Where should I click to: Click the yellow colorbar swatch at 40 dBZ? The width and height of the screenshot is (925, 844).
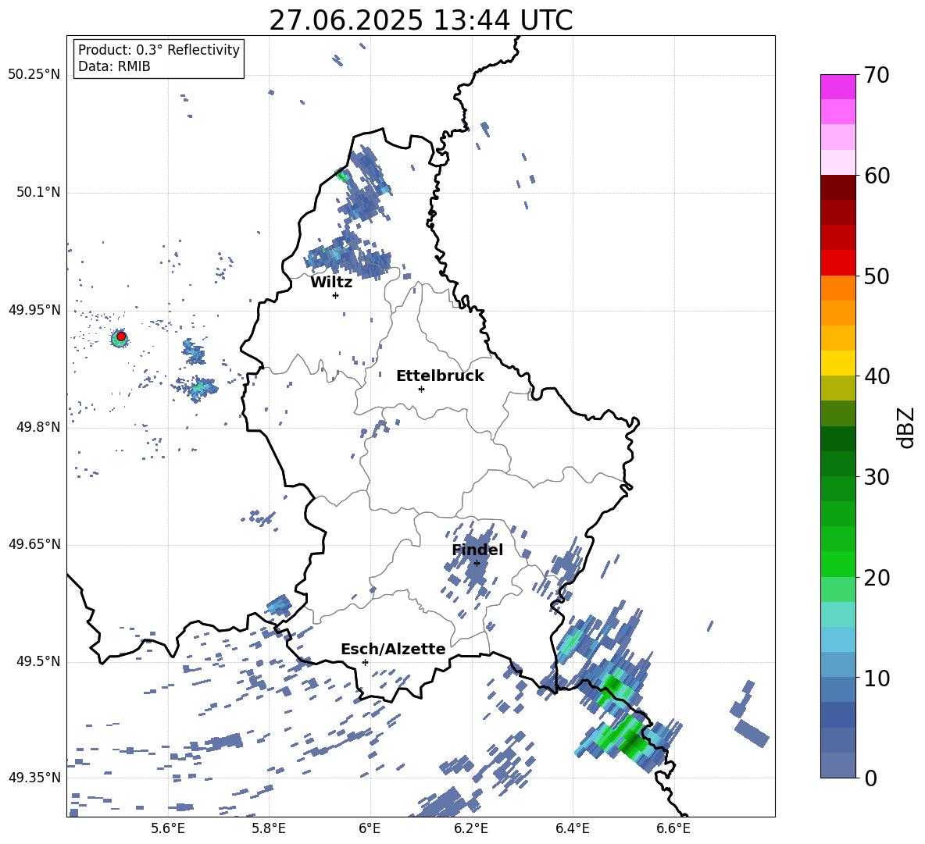837,363
